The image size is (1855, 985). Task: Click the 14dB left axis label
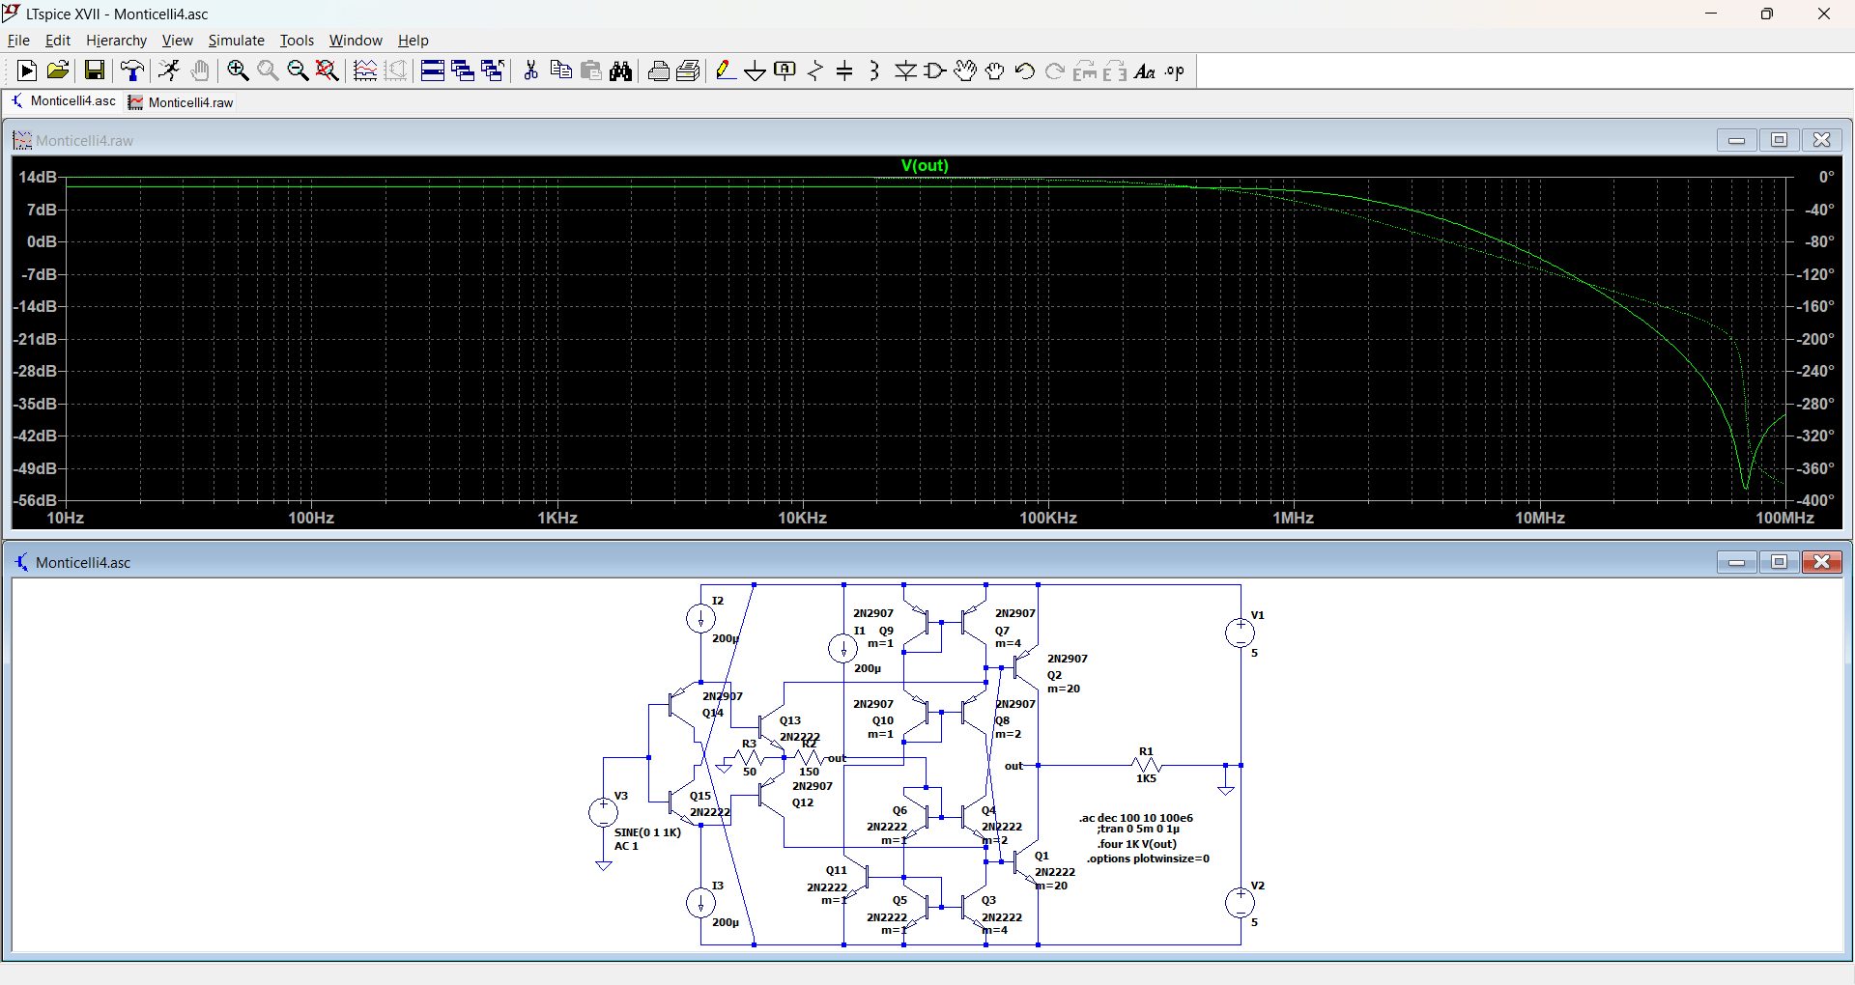[38, 177]
